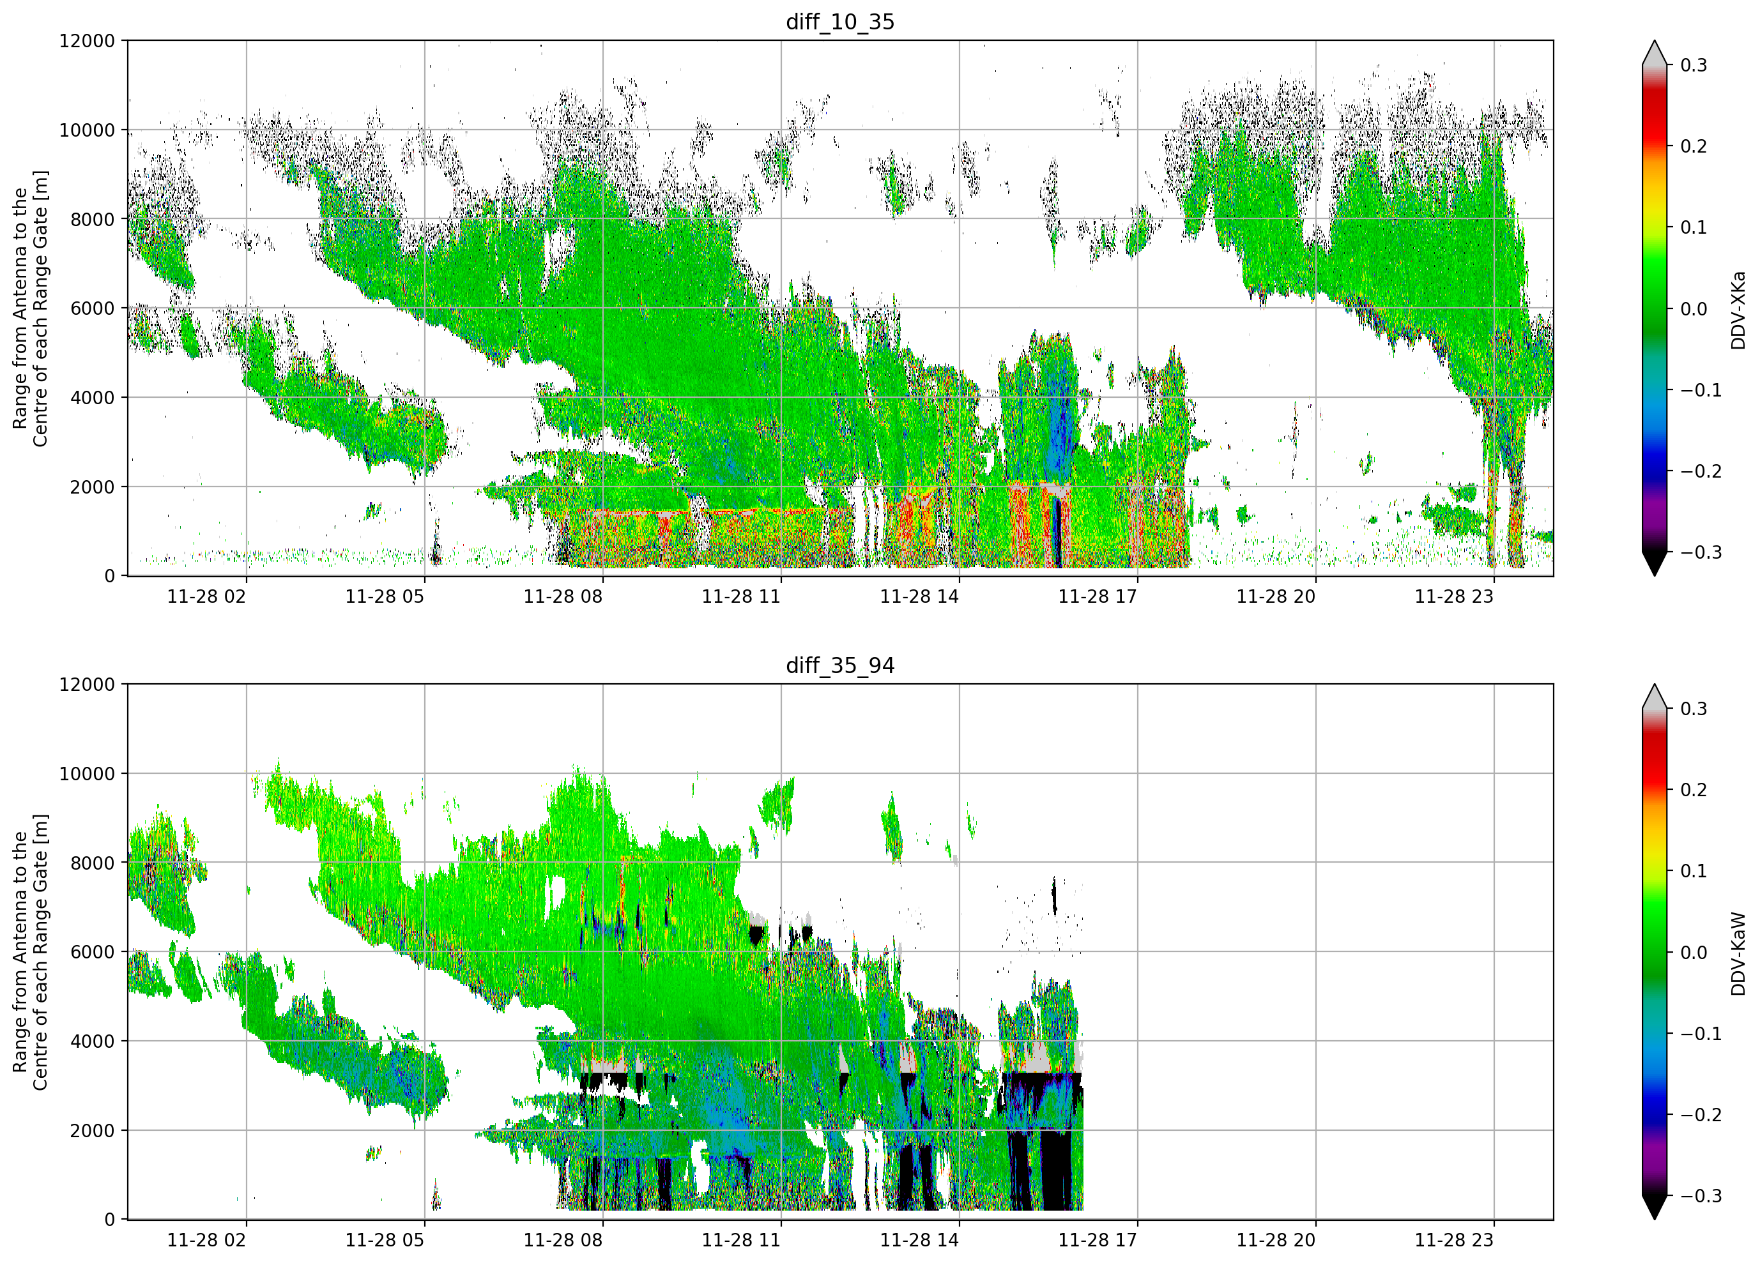Click the DDV-XKa color scale bar
Viewport: 1760px width, 1263px height.
(1655, 308)
